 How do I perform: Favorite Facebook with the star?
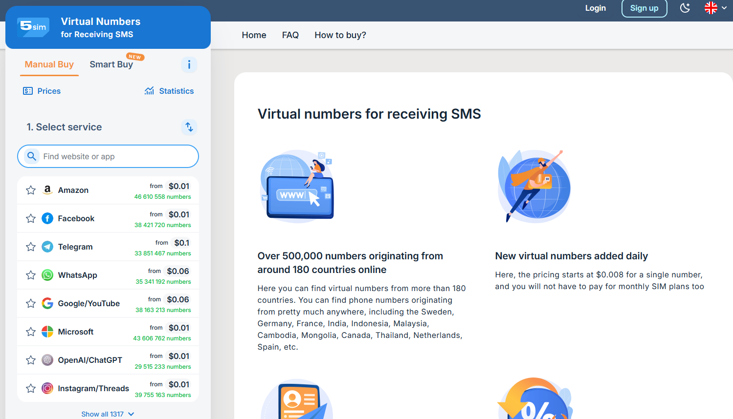coord(31,218)
